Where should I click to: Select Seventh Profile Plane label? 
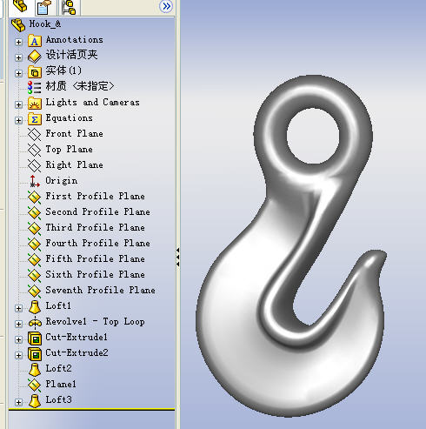point(101,290)
